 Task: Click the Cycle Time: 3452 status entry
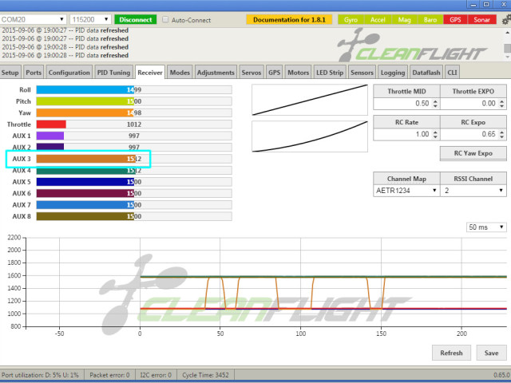pyautogui.click(x=205, y=375)
